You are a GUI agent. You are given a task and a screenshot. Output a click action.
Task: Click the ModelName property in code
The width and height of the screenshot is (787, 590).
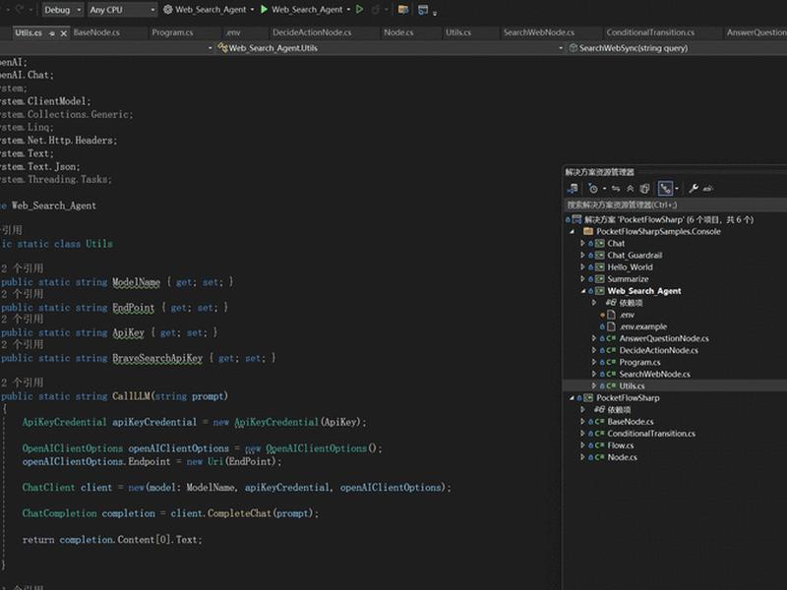point(136,282)
